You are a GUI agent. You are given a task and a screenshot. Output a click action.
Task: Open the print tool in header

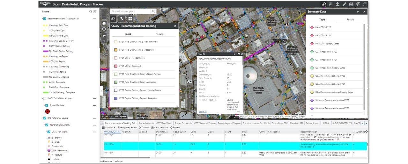click(351, 4)
